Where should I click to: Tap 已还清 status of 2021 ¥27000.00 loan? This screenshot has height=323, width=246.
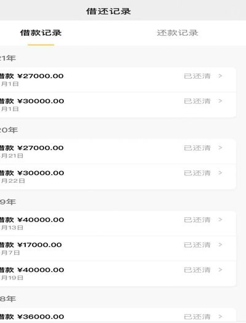pos(197,76)
